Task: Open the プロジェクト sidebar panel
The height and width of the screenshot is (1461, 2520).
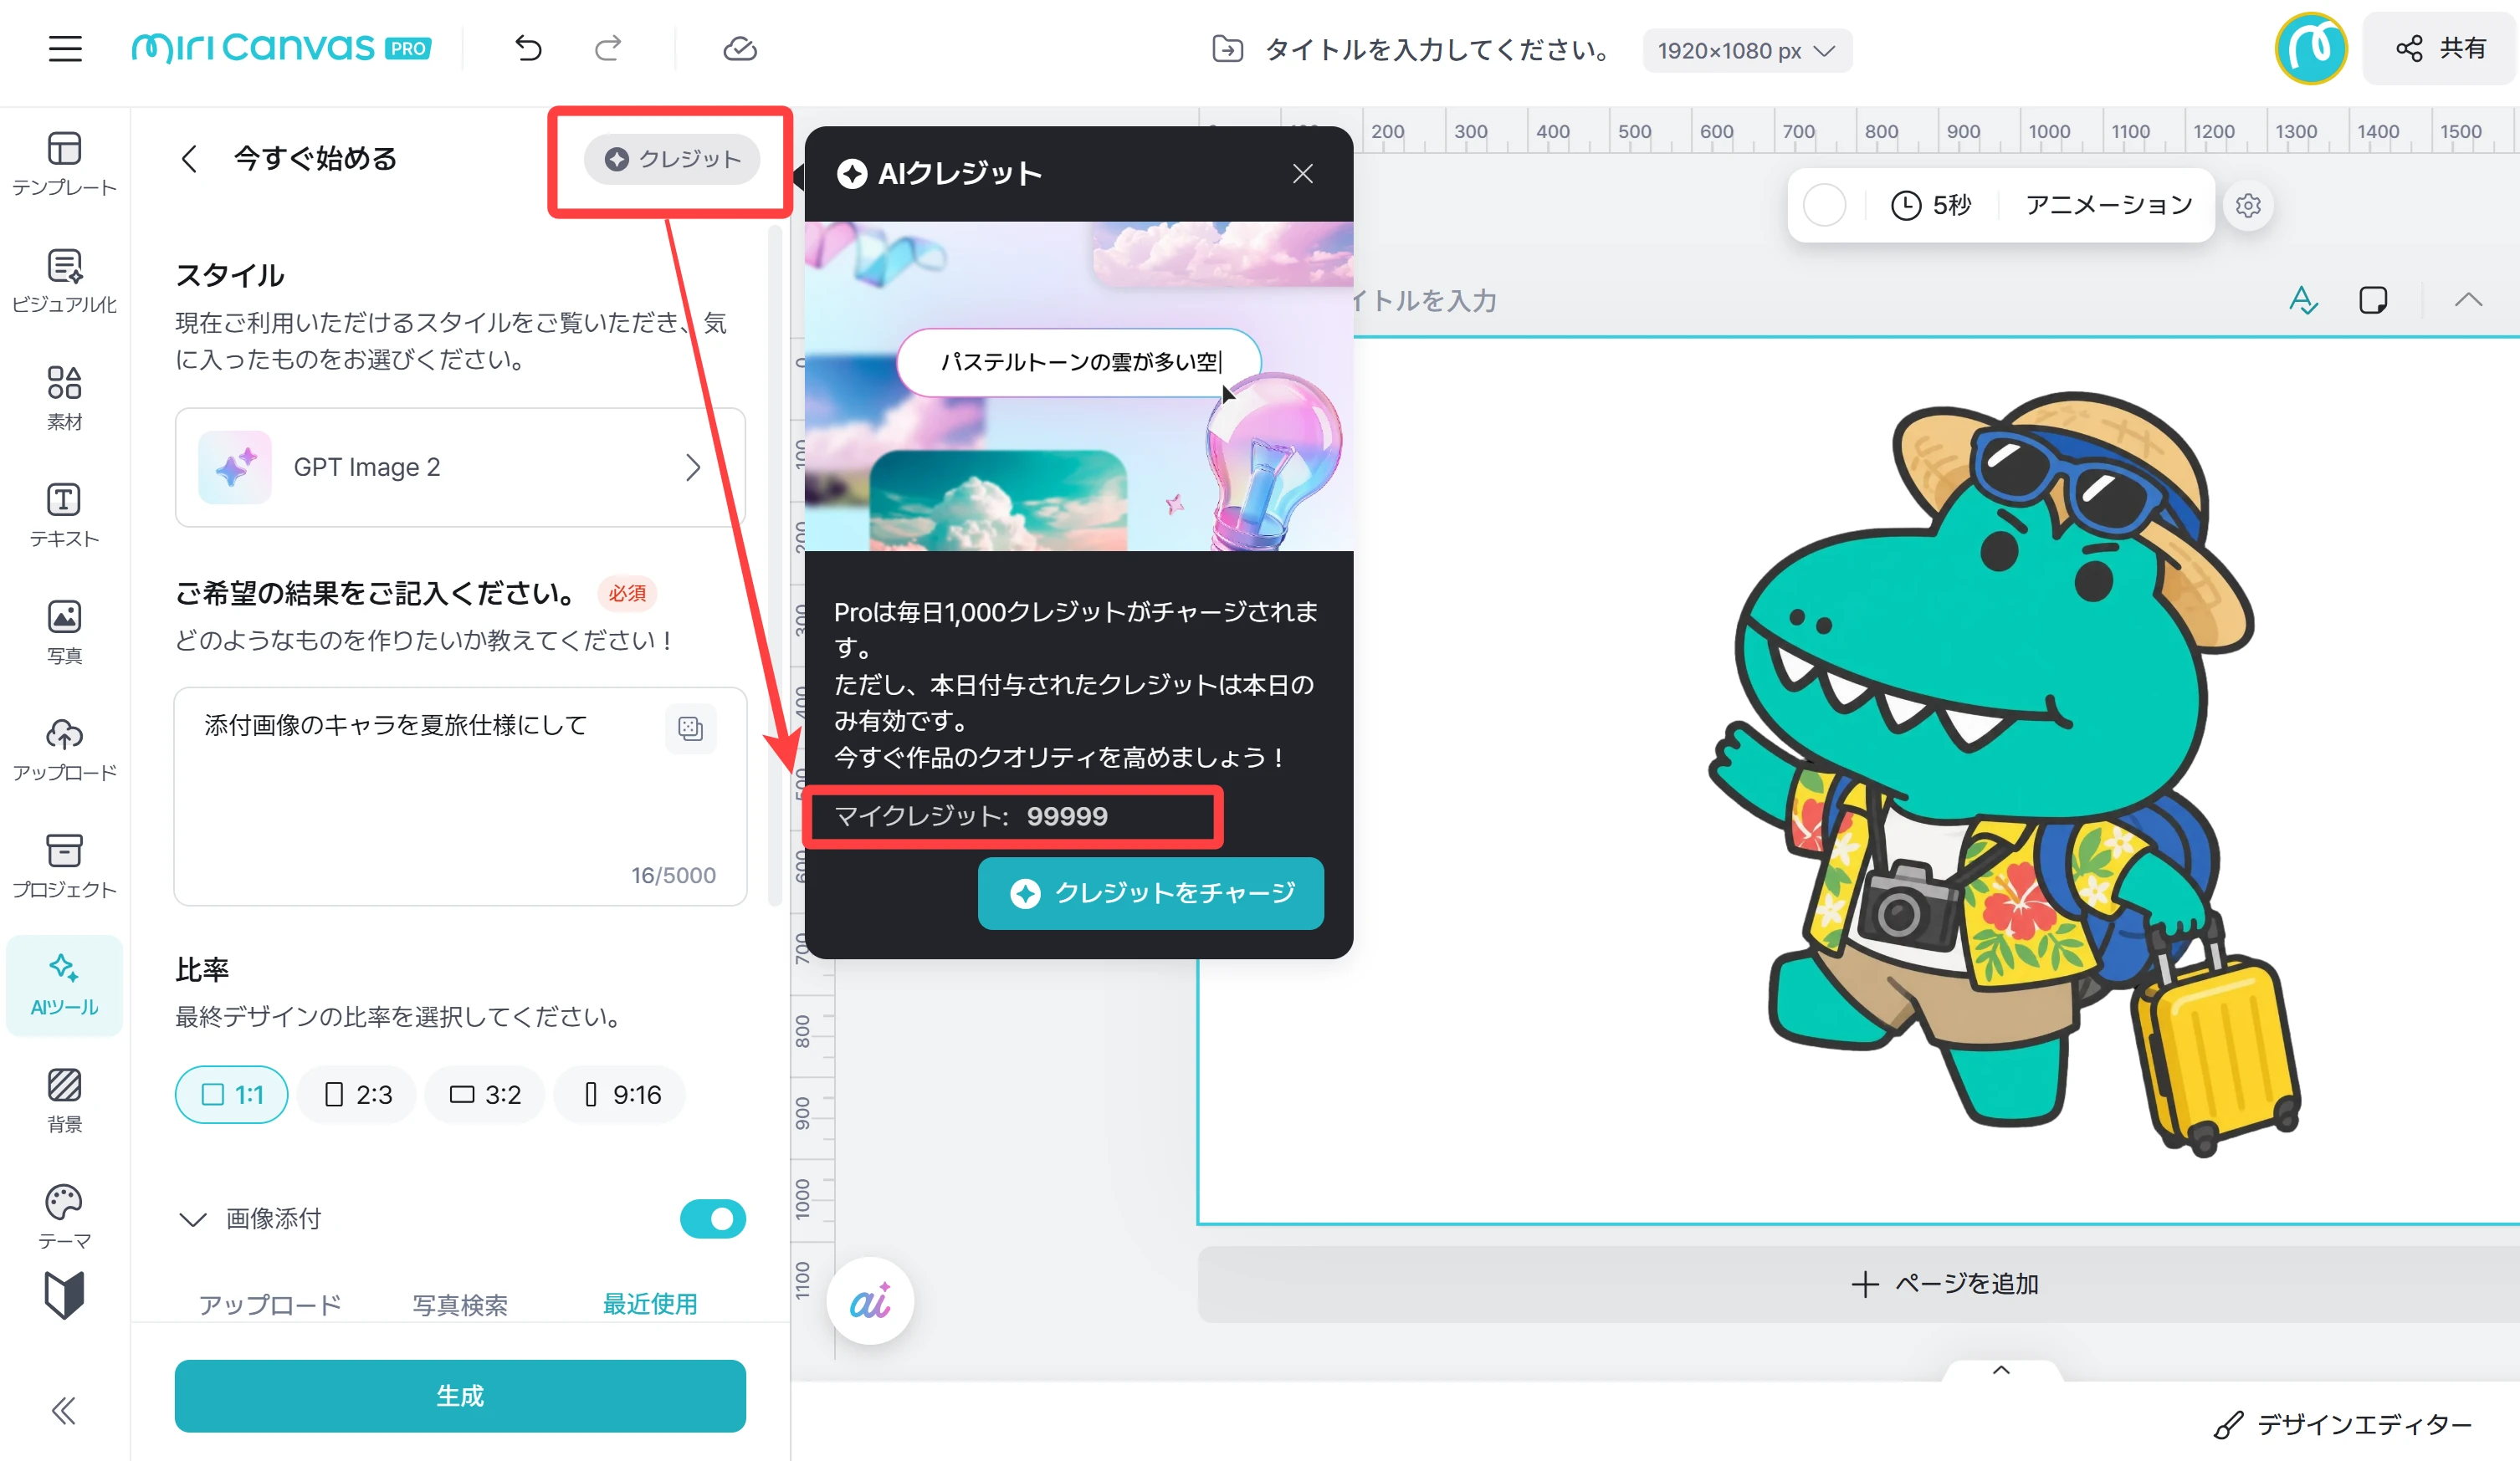Action: [65, 866]
